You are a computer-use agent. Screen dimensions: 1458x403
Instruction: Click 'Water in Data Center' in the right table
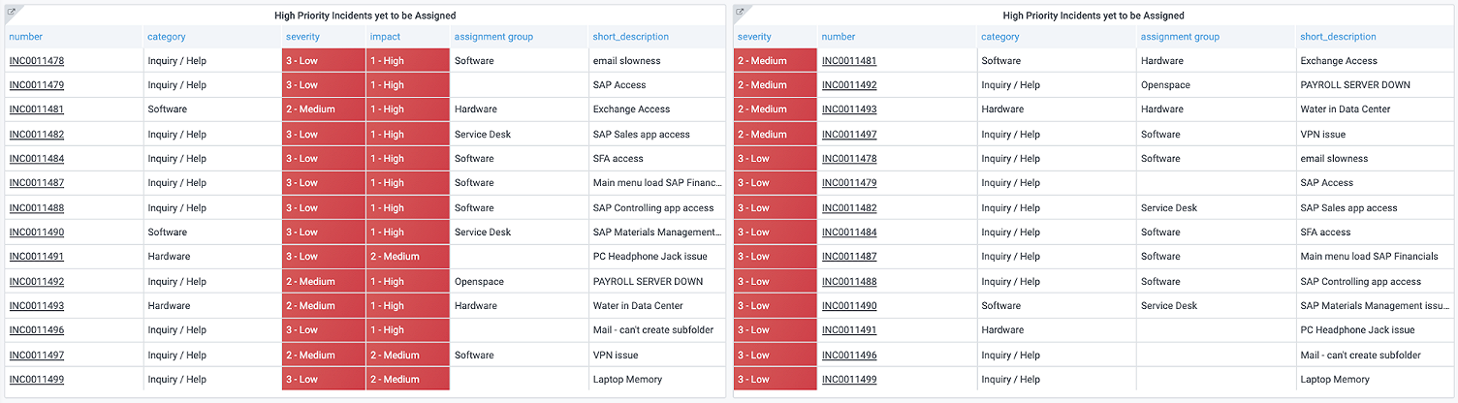coord(1346,109)
